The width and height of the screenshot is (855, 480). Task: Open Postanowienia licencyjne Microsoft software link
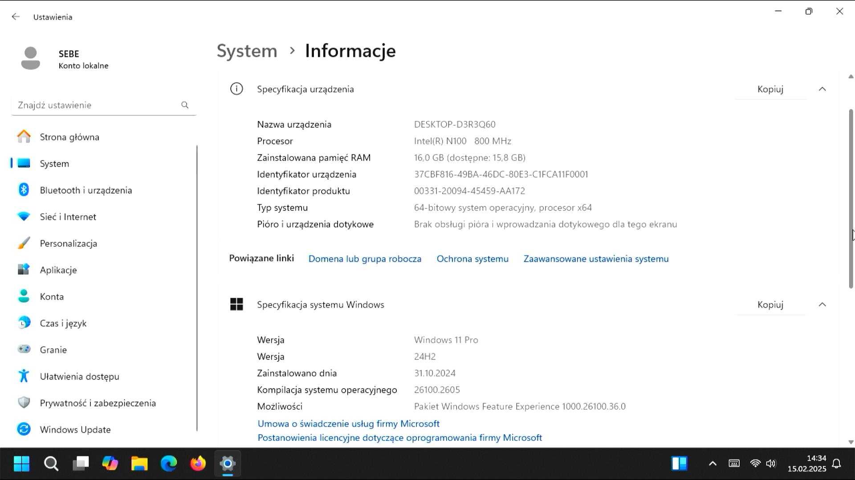[x=400, y=437]
